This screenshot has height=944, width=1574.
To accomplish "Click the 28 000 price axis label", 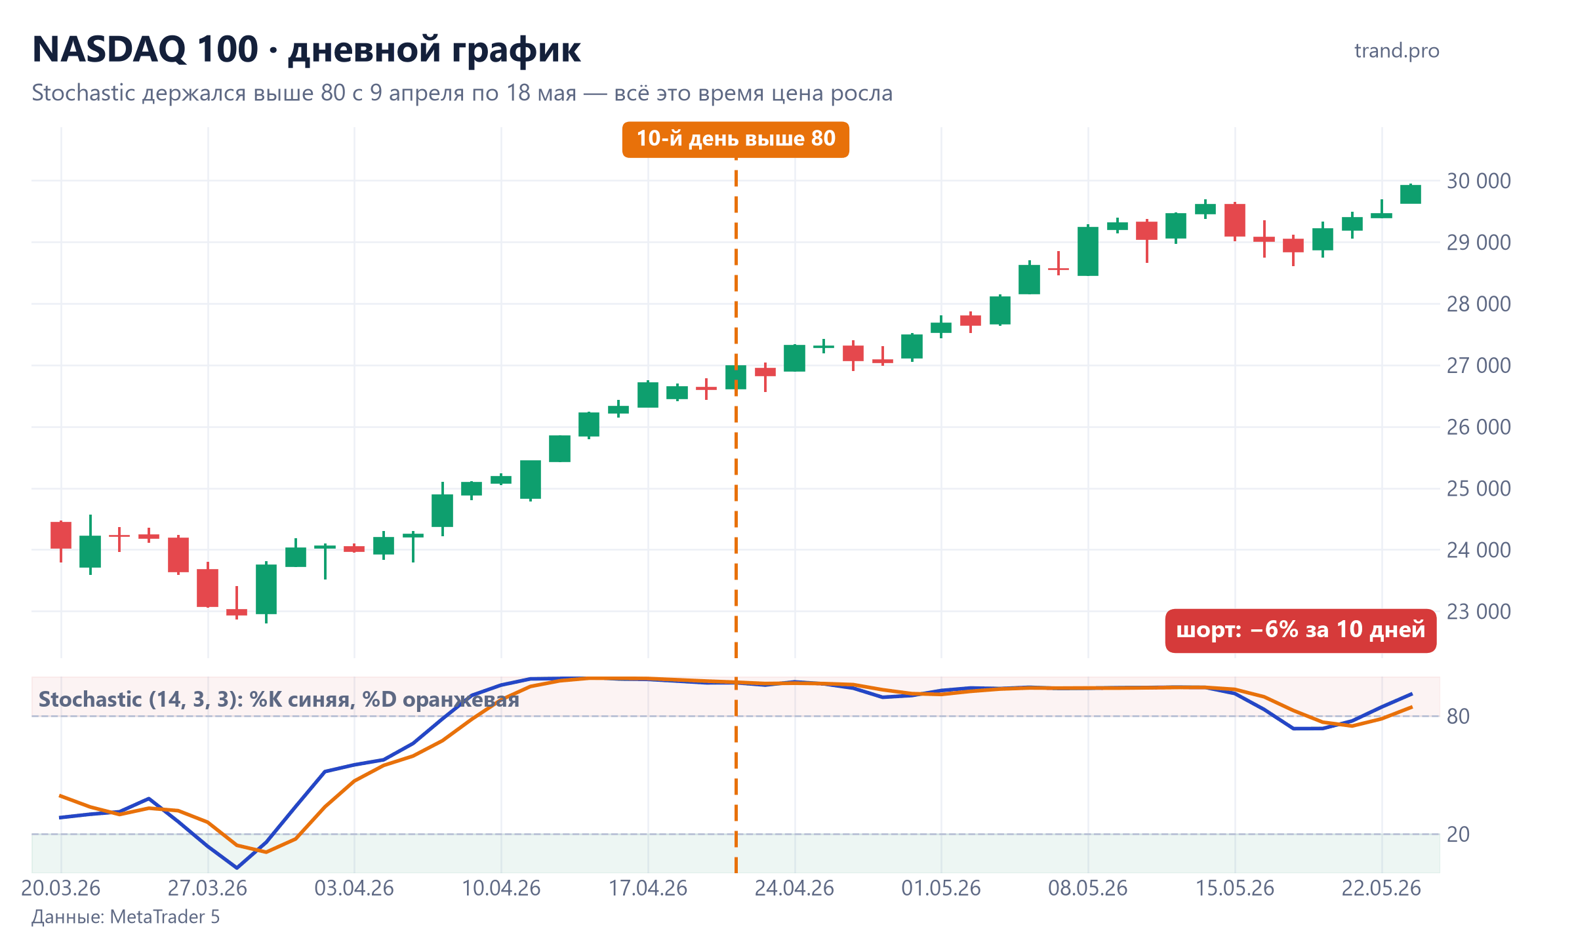I will point(1479,304).
